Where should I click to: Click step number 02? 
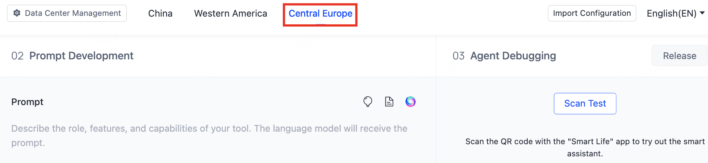tap(17, 56)
